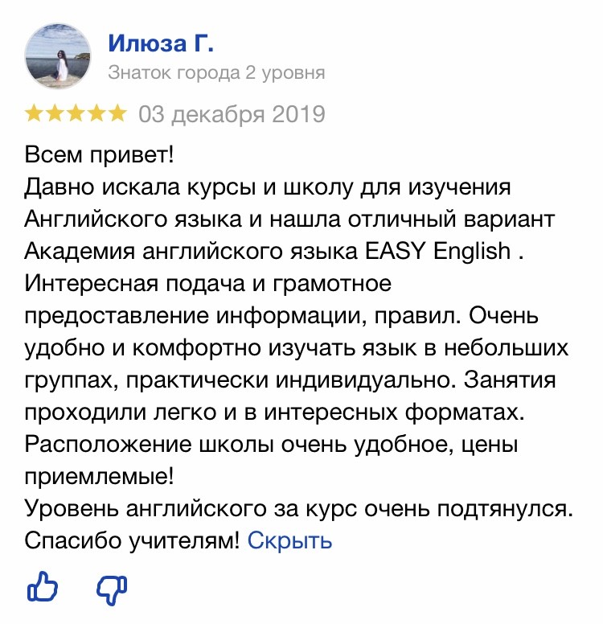Click the Всем привет! greeting text
The height and width of the screenshot is (624, 603).
pos(100,154)
